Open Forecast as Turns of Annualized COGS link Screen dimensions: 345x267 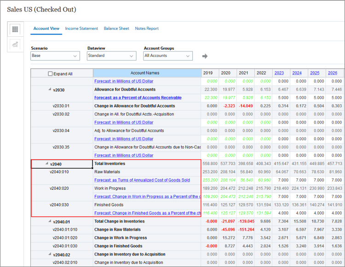coord(142,180)
